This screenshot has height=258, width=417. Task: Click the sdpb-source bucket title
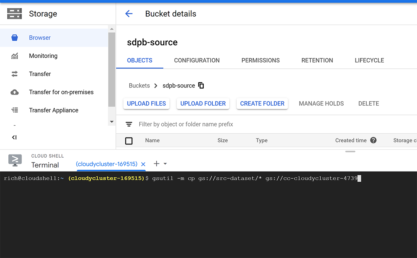point(152,42)
